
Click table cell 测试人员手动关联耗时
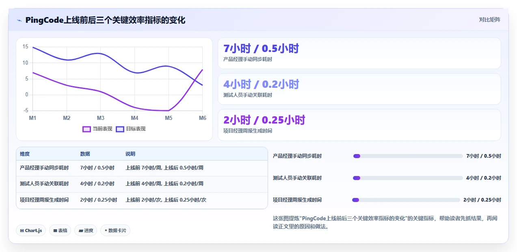pyautogui.click(x=44, y=184)
